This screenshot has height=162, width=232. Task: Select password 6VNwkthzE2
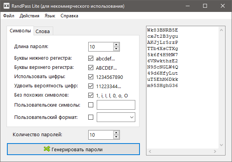click(x=163, y=61)
